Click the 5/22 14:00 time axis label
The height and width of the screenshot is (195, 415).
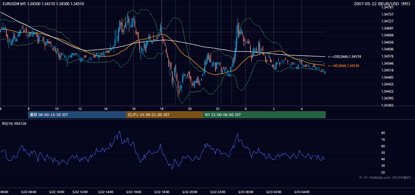pyautogui.click(x=106, y=192)
